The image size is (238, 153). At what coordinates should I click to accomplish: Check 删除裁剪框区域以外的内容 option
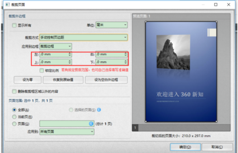(x=14, y=91)
